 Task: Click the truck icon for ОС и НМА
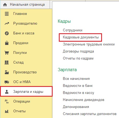click(7, 82)
